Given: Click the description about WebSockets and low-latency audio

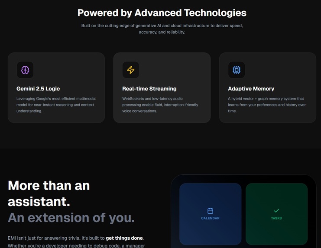Looking at the screenshot, I should pyautogui.click(x=160, y=105).
